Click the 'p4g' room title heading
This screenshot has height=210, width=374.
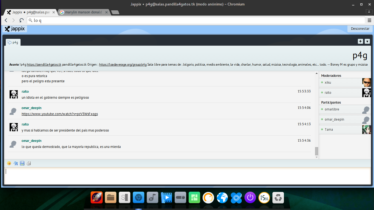coord(360,56)
